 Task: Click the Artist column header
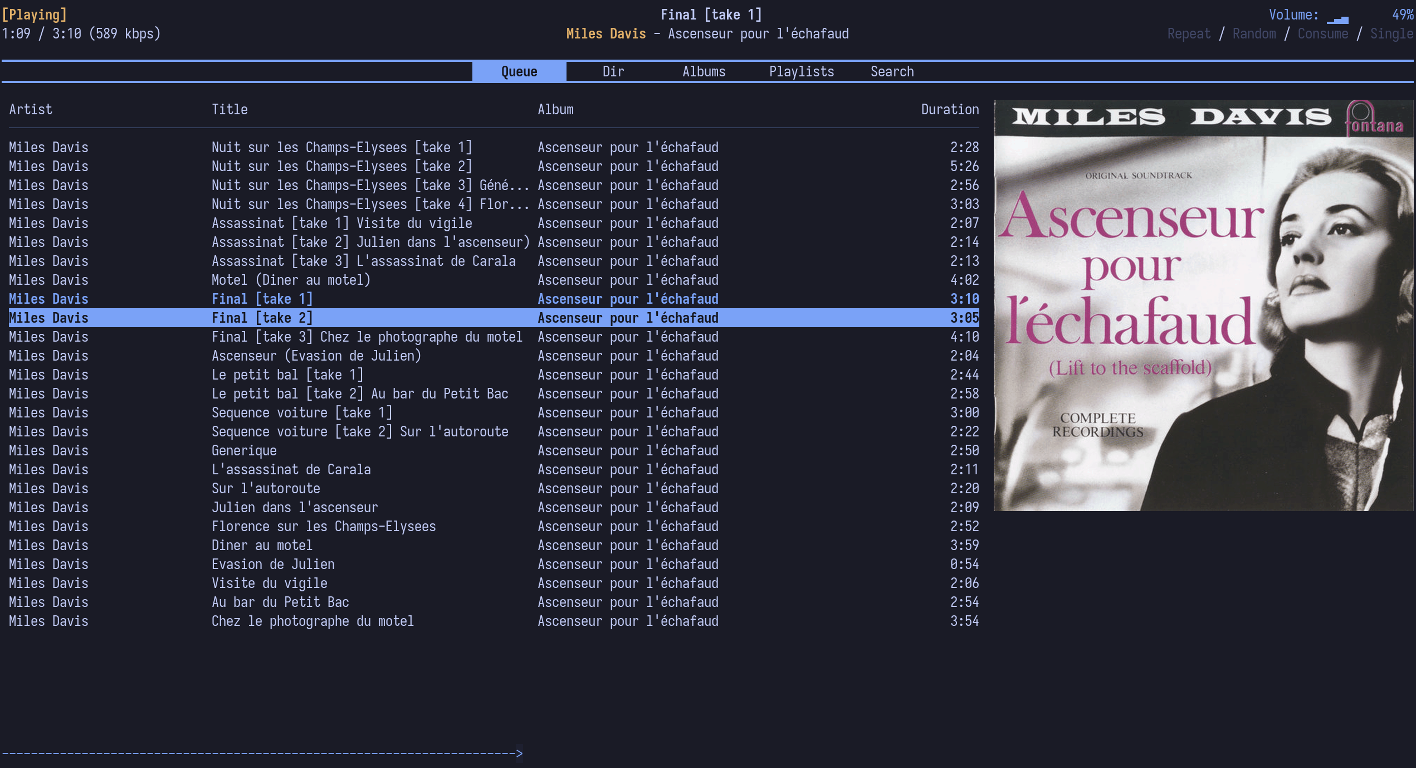[x=31, y=110]
